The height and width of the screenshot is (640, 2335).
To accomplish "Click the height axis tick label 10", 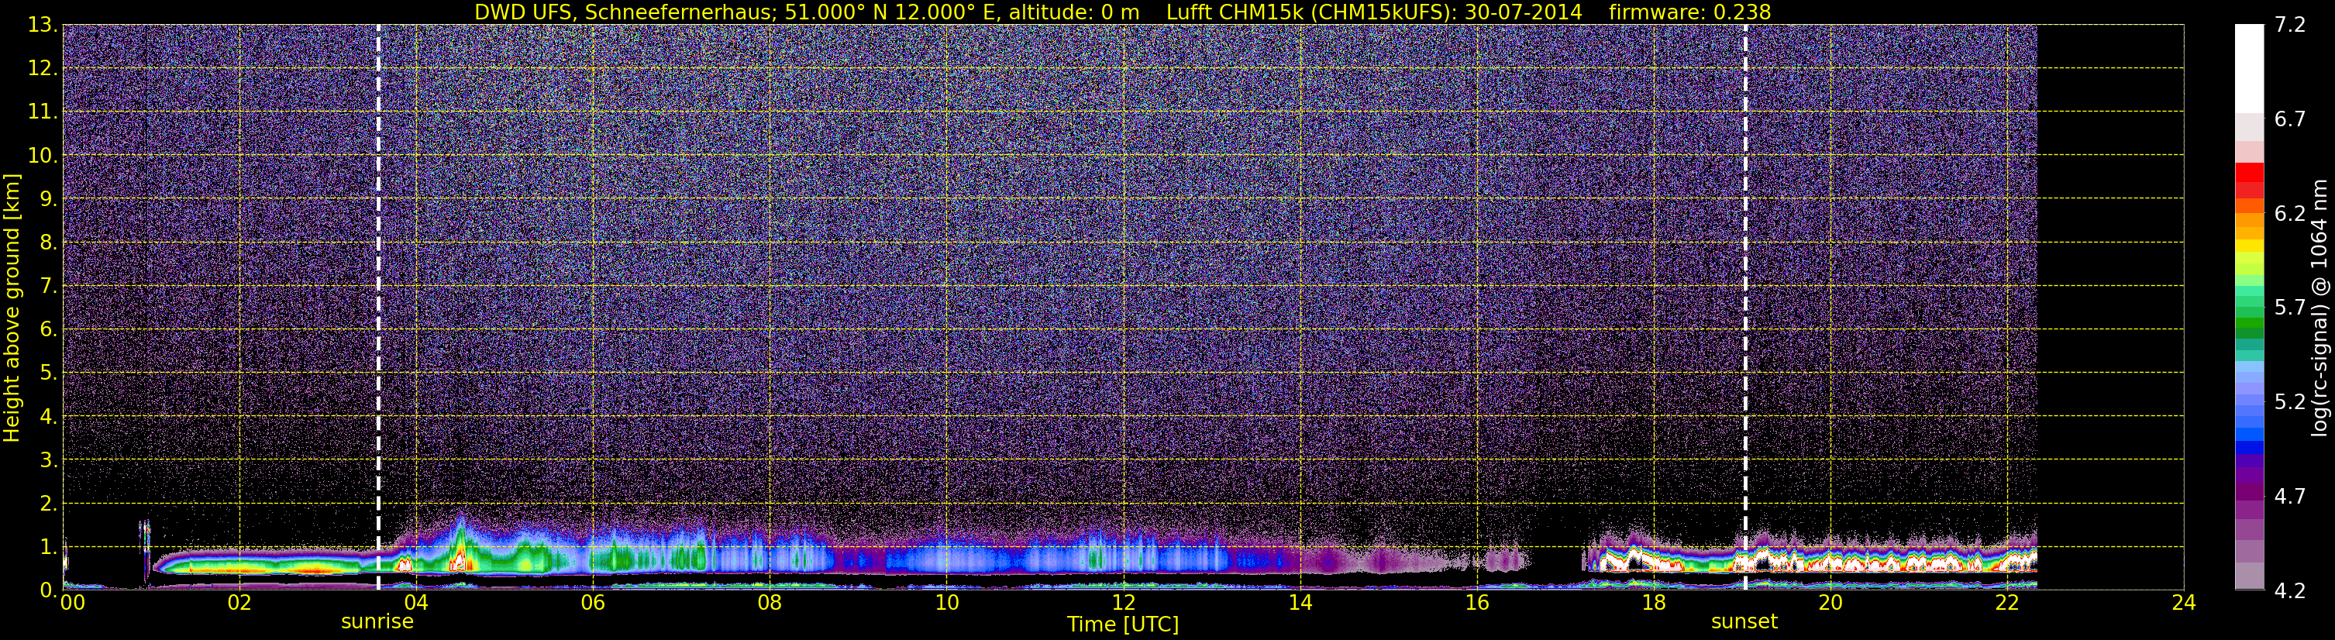I will [x=41, y=156].
